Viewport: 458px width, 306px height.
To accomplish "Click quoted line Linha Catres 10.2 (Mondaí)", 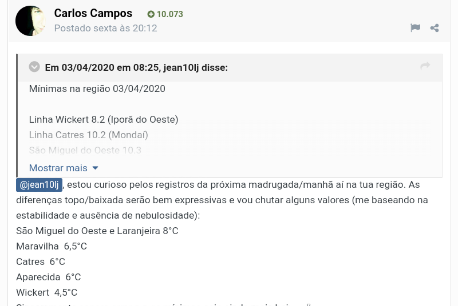I will (88, 135).
